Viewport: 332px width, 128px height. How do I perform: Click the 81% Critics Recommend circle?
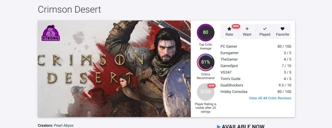point(206,62)
